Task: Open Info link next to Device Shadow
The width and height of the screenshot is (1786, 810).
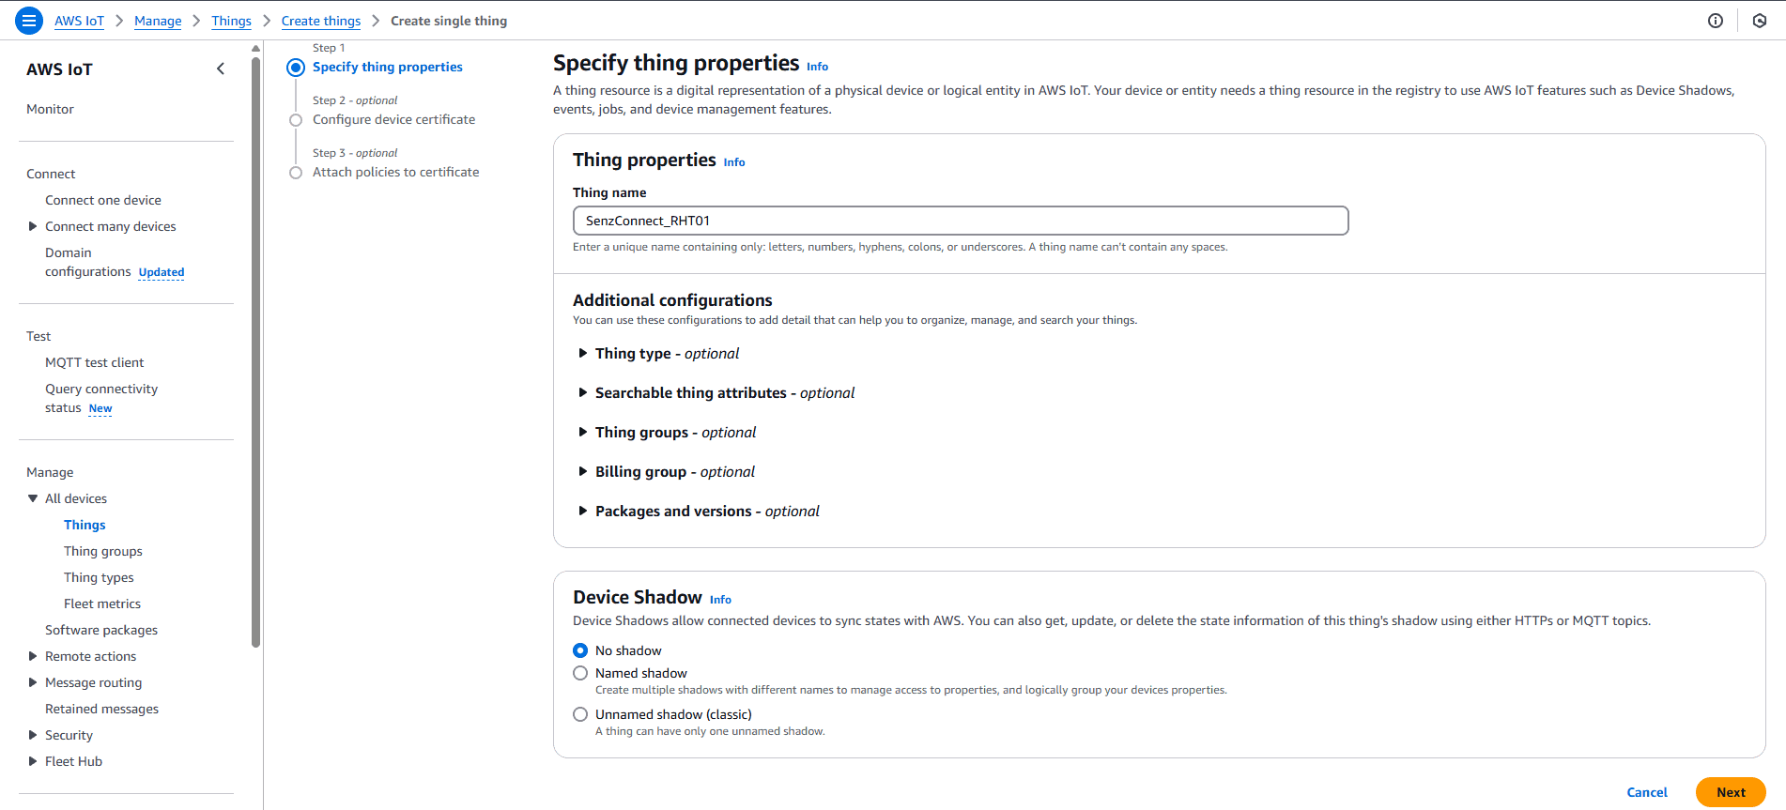Action: [720, 600]
